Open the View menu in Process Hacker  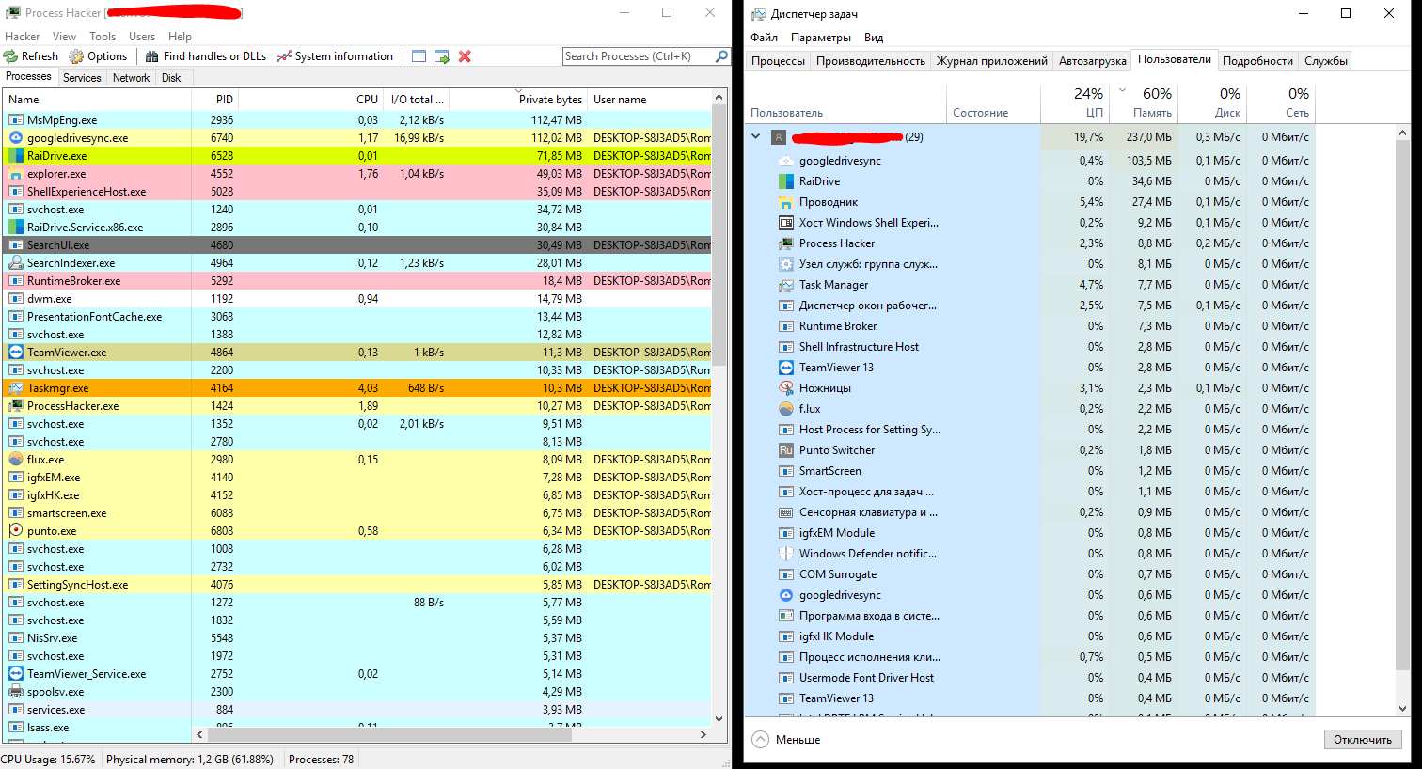click(65, 37)
